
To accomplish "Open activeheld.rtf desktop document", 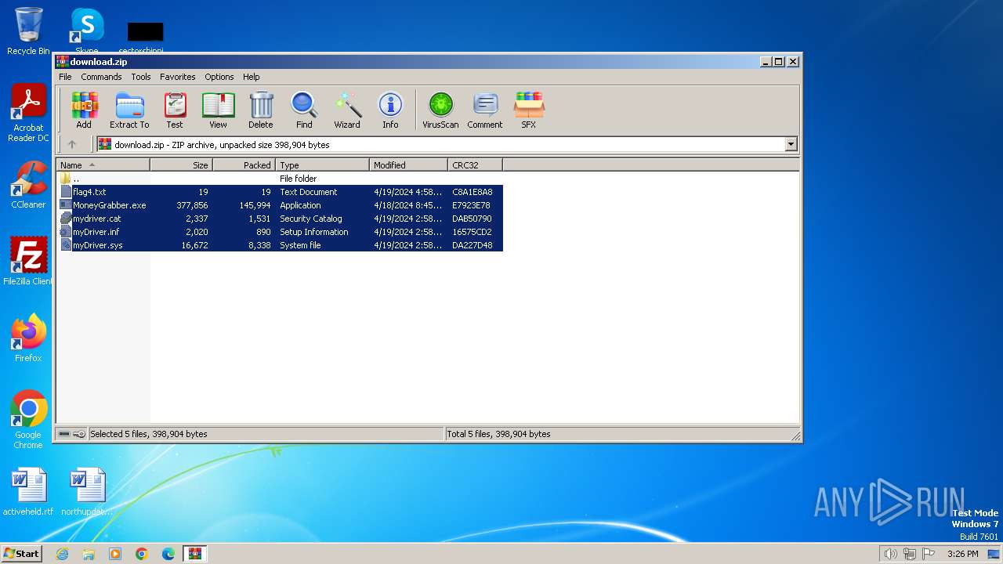I will (x=28, y=492).
